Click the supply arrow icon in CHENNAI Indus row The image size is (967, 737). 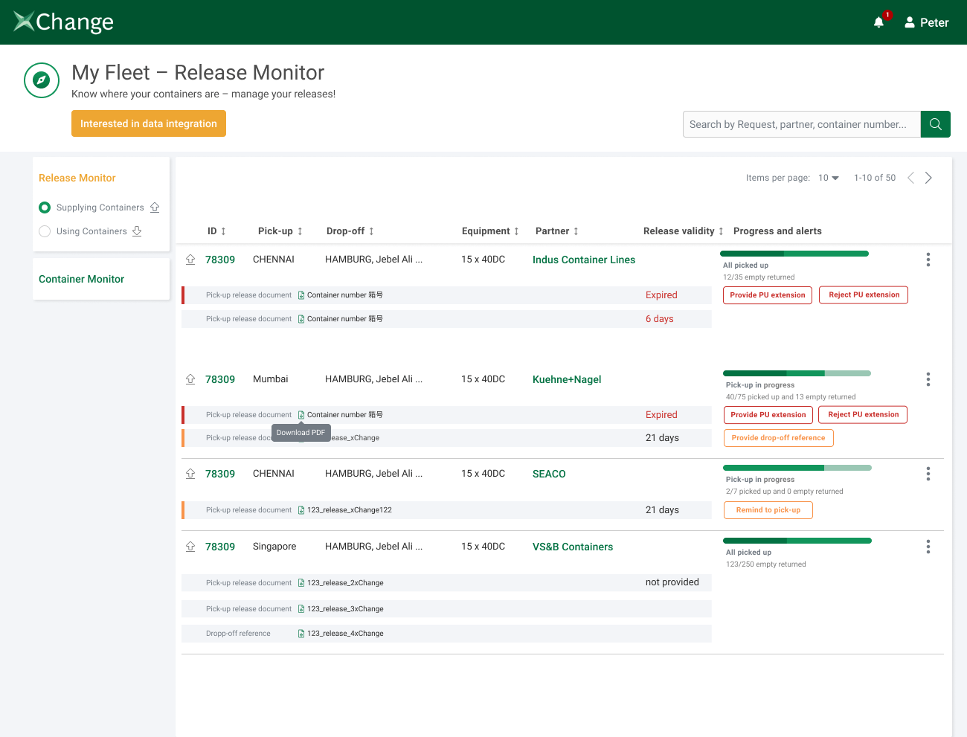click(190, 260)
